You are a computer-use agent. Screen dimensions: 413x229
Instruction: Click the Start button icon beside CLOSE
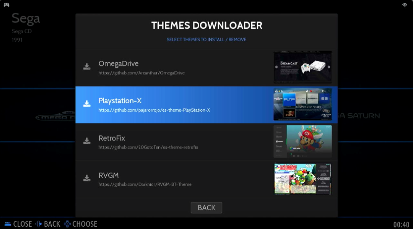pyautogui.click(x=8, y=224)
